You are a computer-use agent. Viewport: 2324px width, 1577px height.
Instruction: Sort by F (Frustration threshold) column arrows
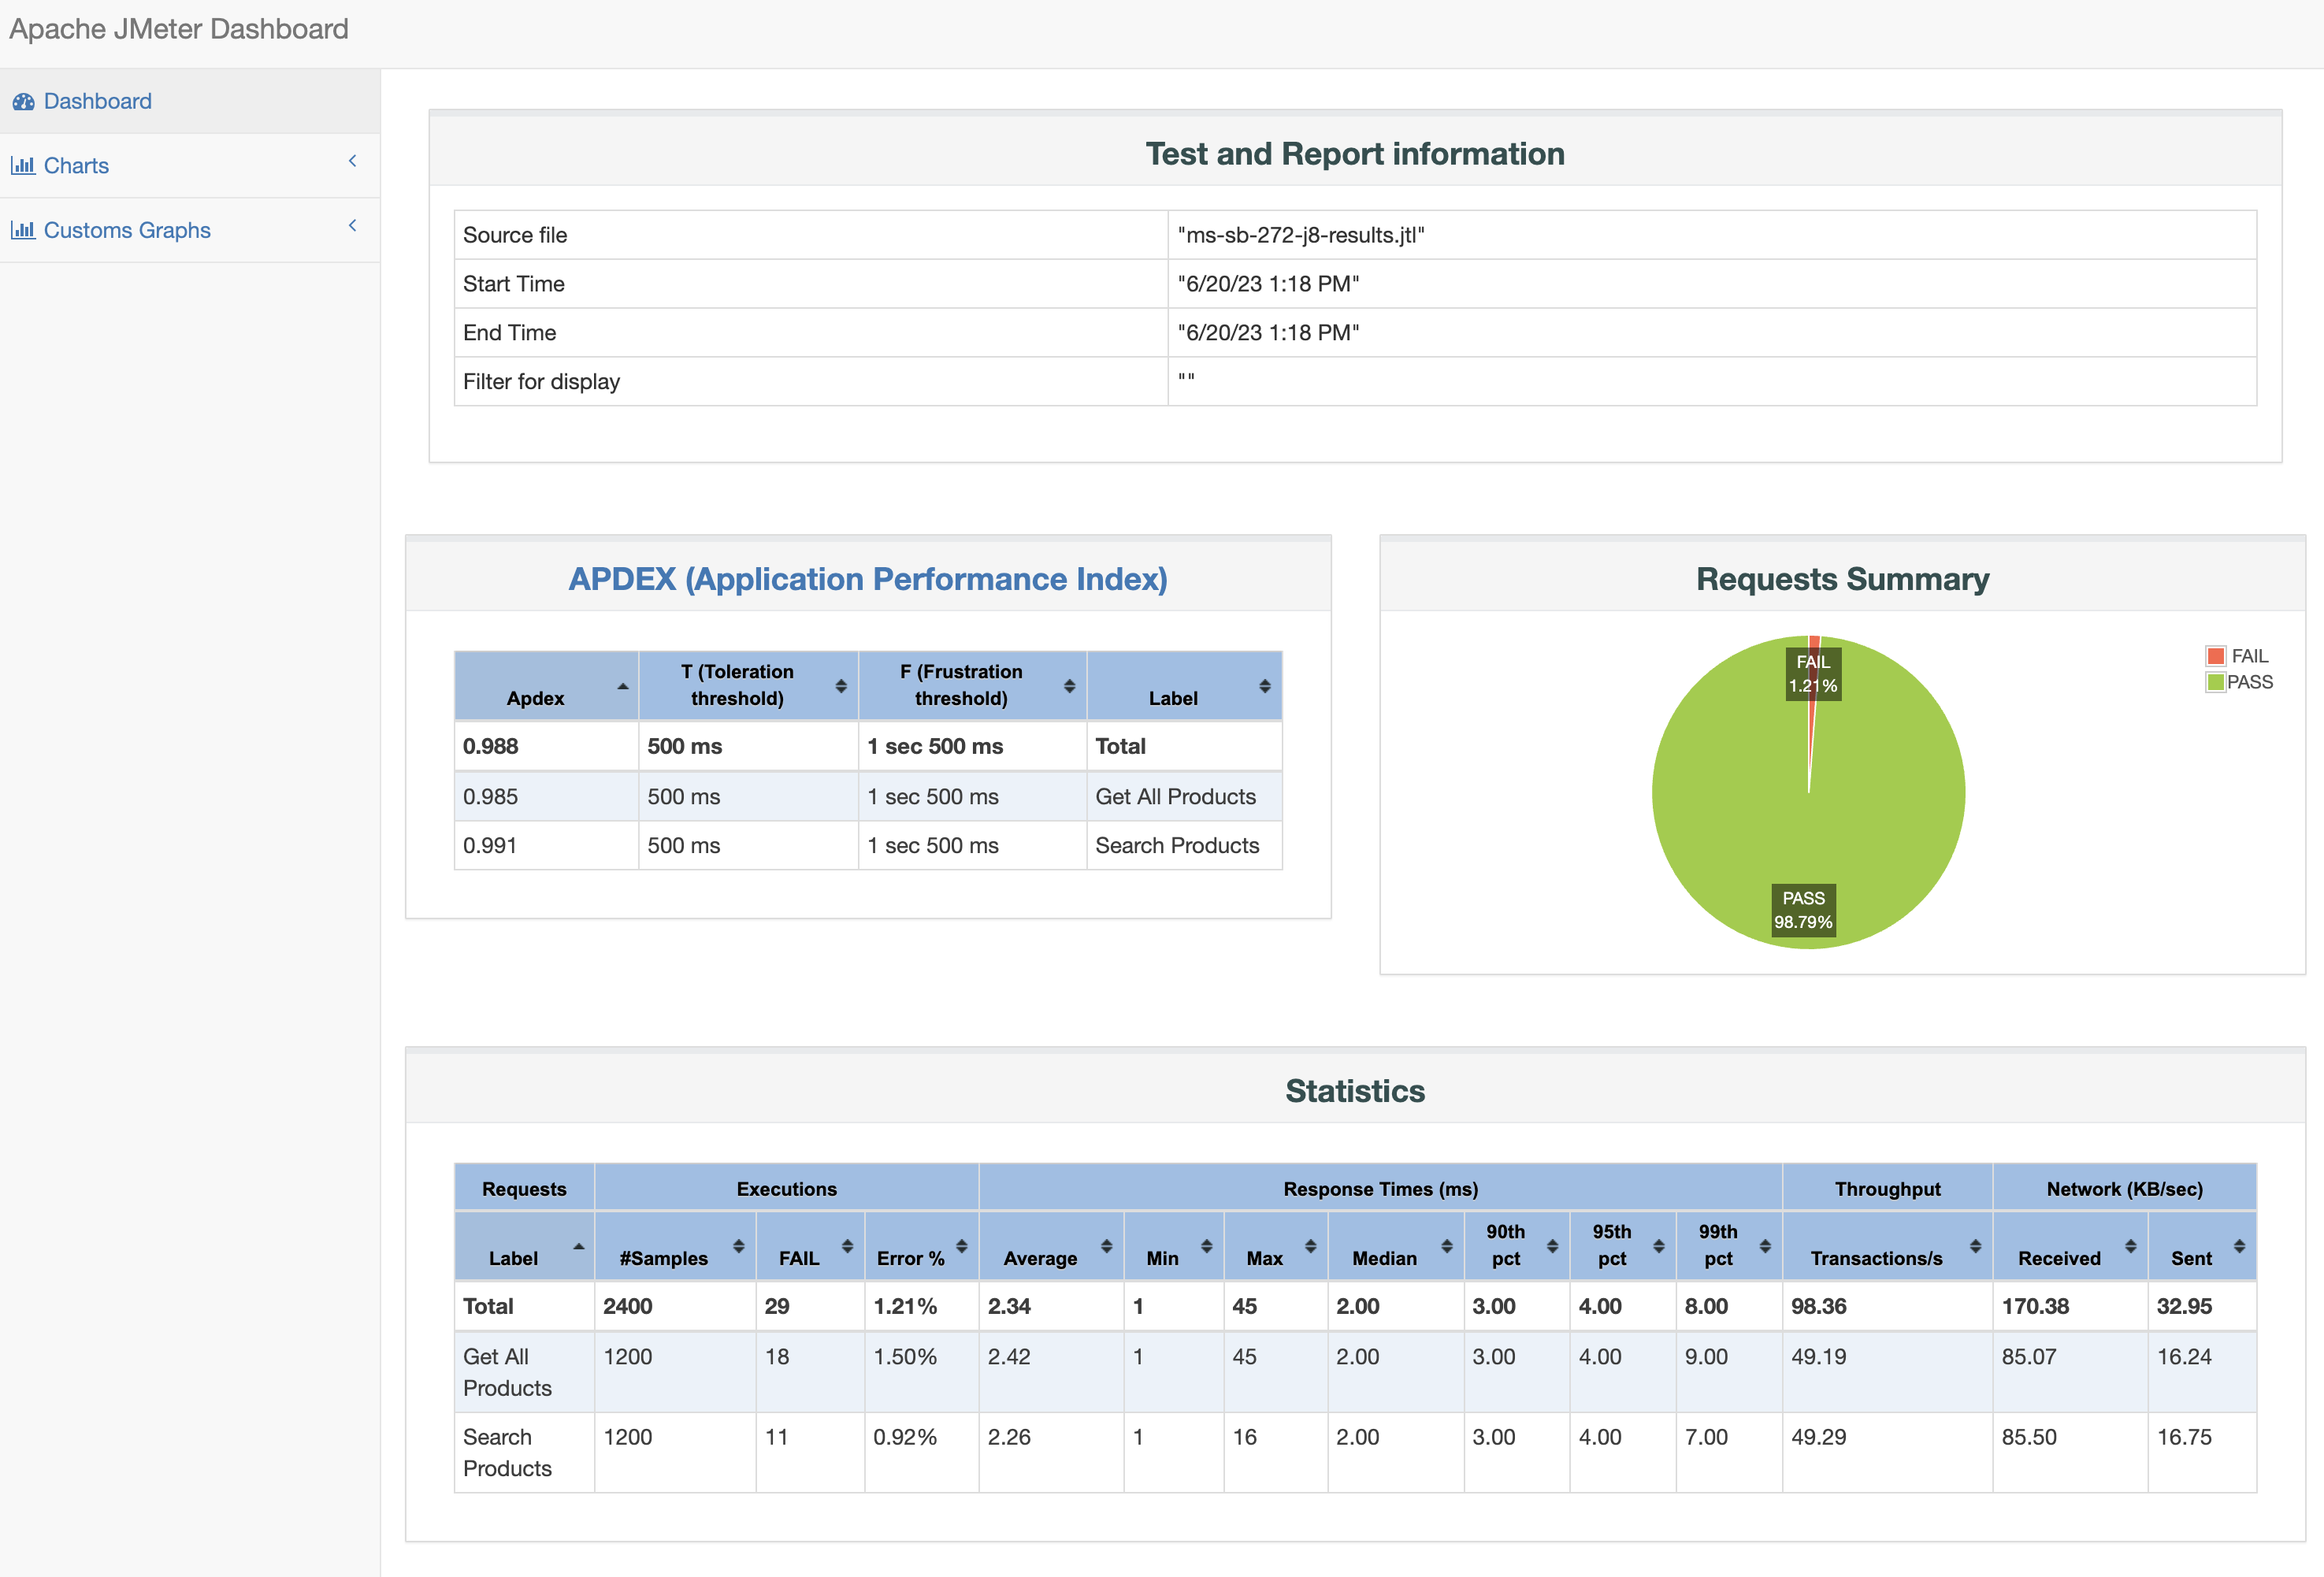pos(1069,686)
